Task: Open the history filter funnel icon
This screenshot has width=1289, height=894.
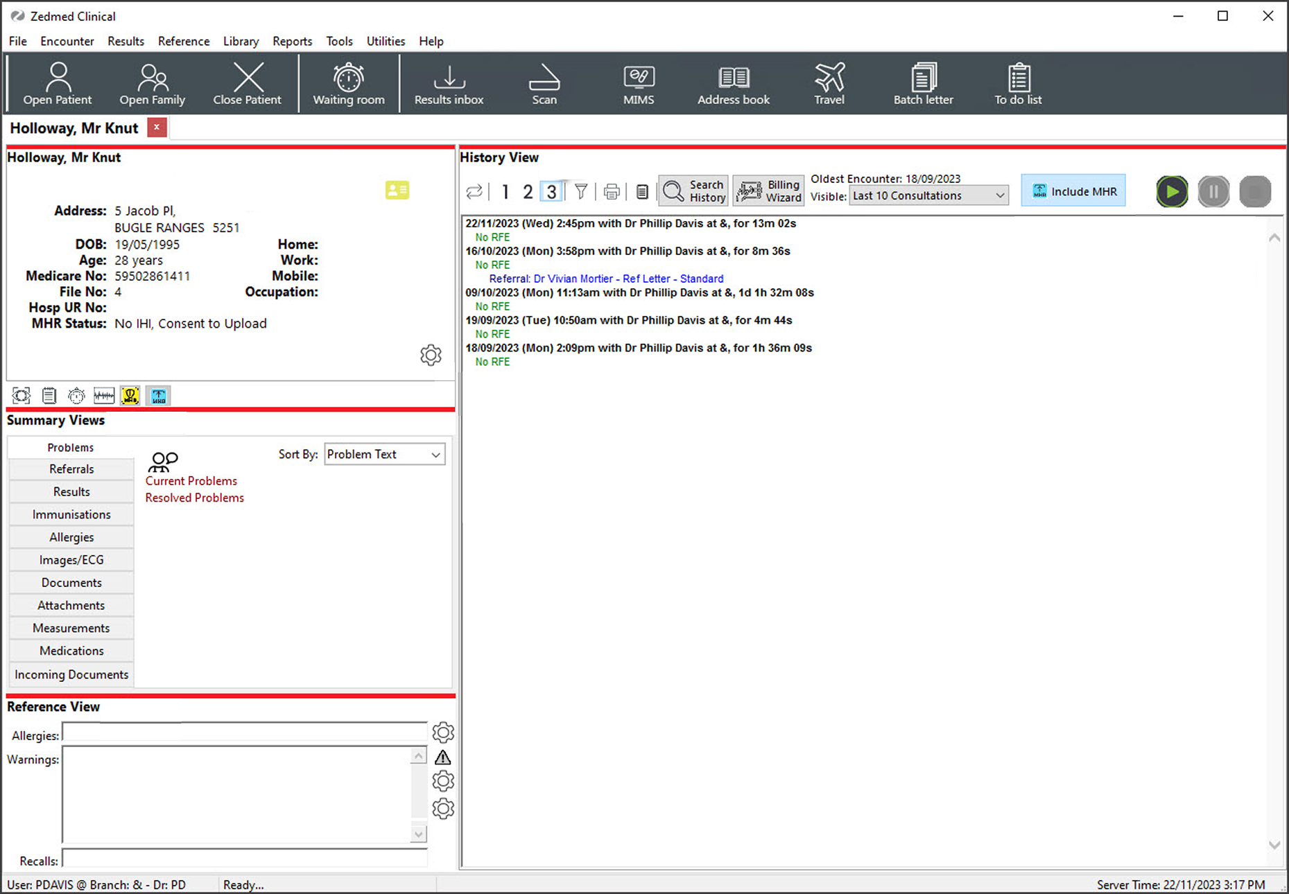Action: 581,192
